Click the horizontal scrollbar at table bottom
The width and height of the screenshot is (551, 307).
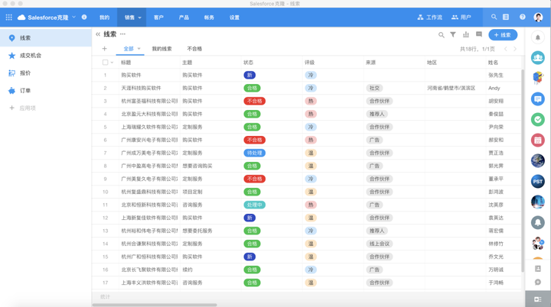155,305
